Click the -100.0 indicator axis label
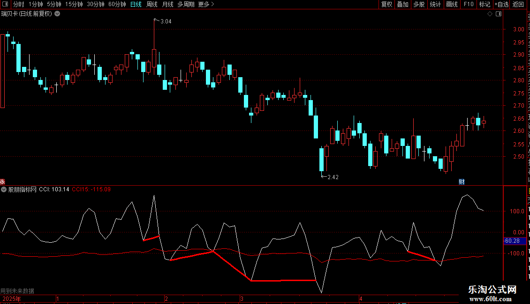The width and height of the screenshot is (530, 304). click(516, 253)
